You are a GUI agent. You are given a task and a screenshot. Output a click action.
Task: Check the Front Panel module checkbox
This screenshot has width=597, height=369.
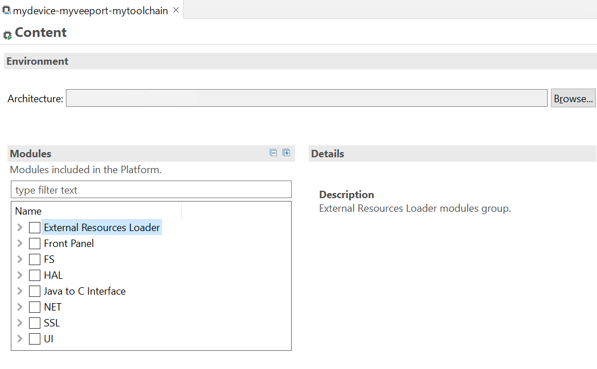(34, 243)
